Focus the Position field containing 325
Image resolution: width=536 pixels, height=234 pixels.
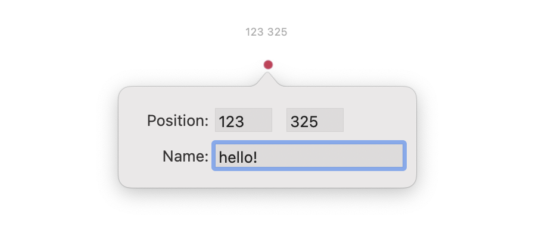[315, 120]
